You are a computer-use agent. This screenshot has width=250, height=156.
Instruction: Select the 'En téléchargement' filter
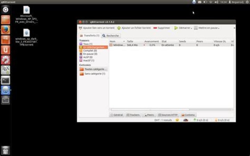pyautogui.click(x=93, y=47)
